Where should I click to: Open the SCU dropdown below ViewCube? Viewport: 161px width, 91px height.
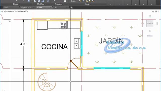150,36
